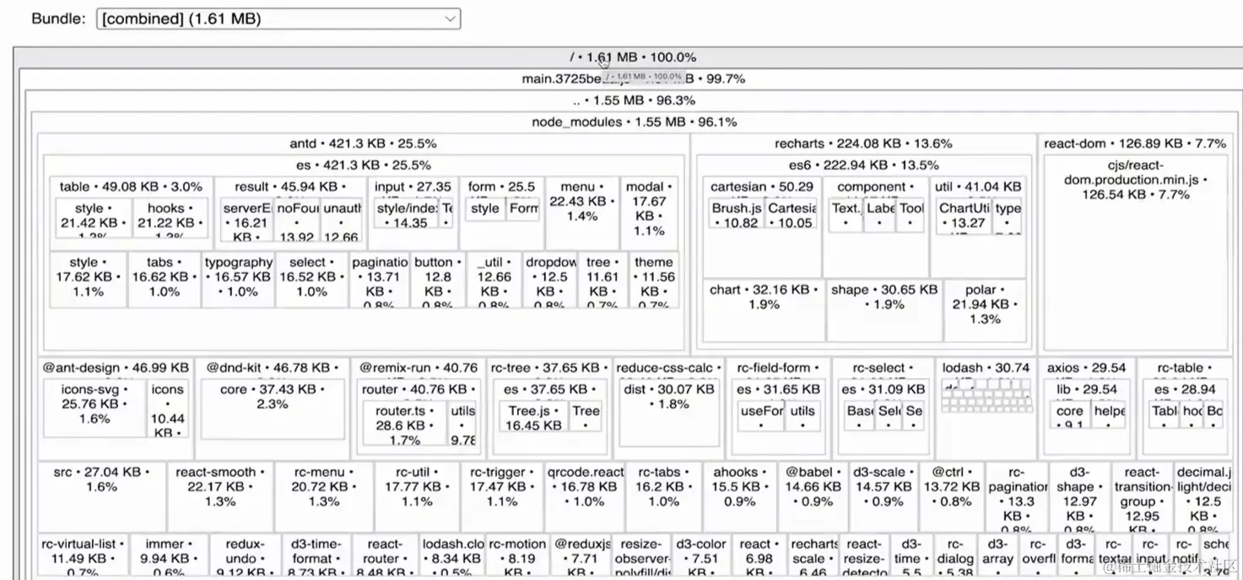Select the main.3725be js bundle header
1243x580 pixels.
click(633, 79)
